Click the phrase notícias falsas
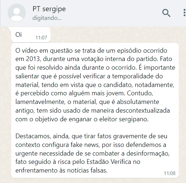The image size is (186, 183). tap(87, 170)
